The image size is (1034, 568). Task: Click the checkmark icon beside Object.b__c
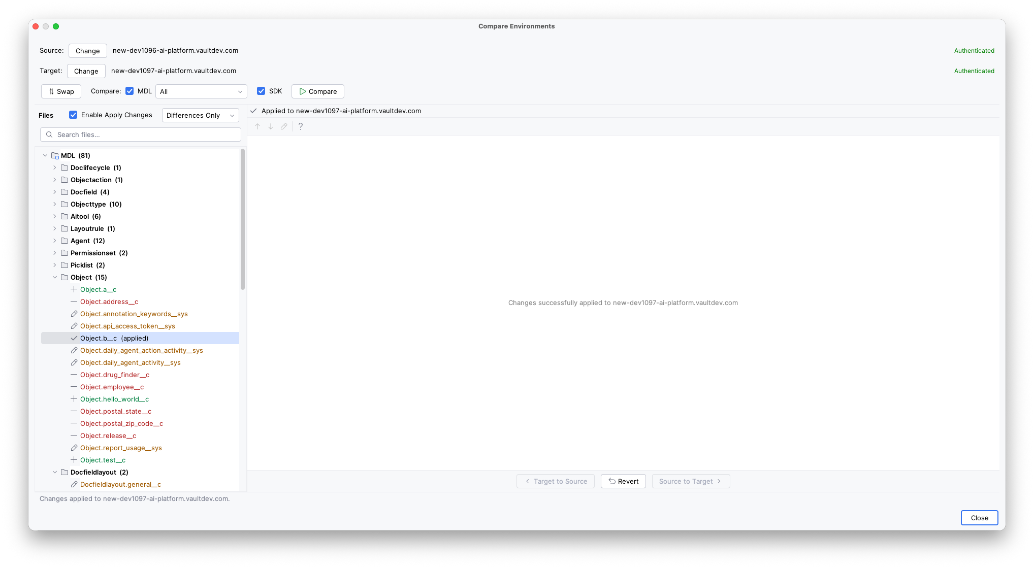tap(74, 338)
